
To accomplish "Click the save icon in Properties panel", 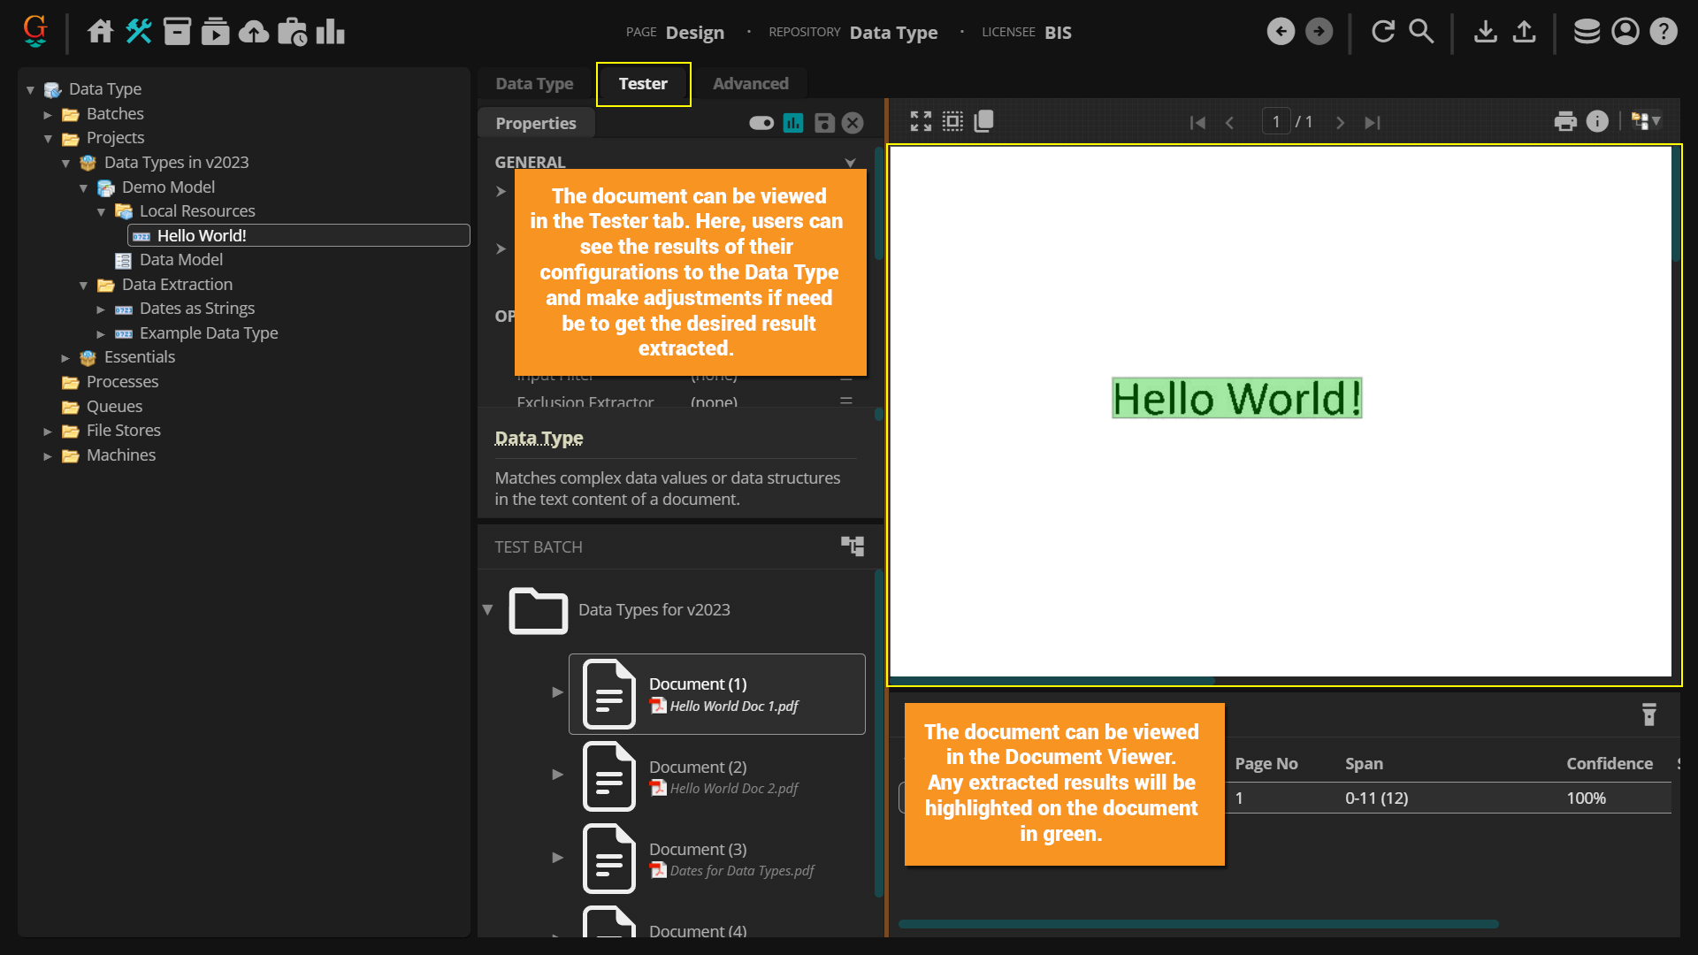I will [x=824, y=123].
